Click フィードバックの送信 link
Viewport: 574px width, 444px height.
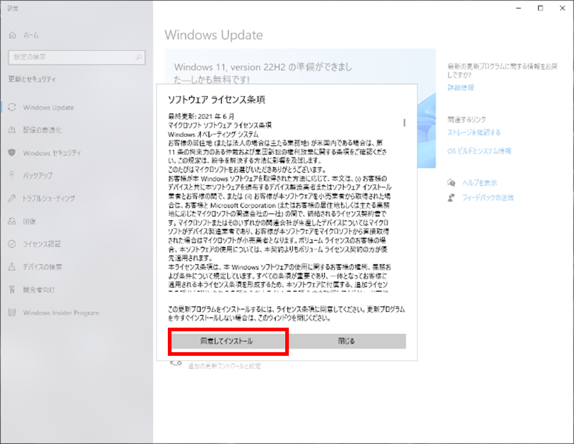(487, 198)
